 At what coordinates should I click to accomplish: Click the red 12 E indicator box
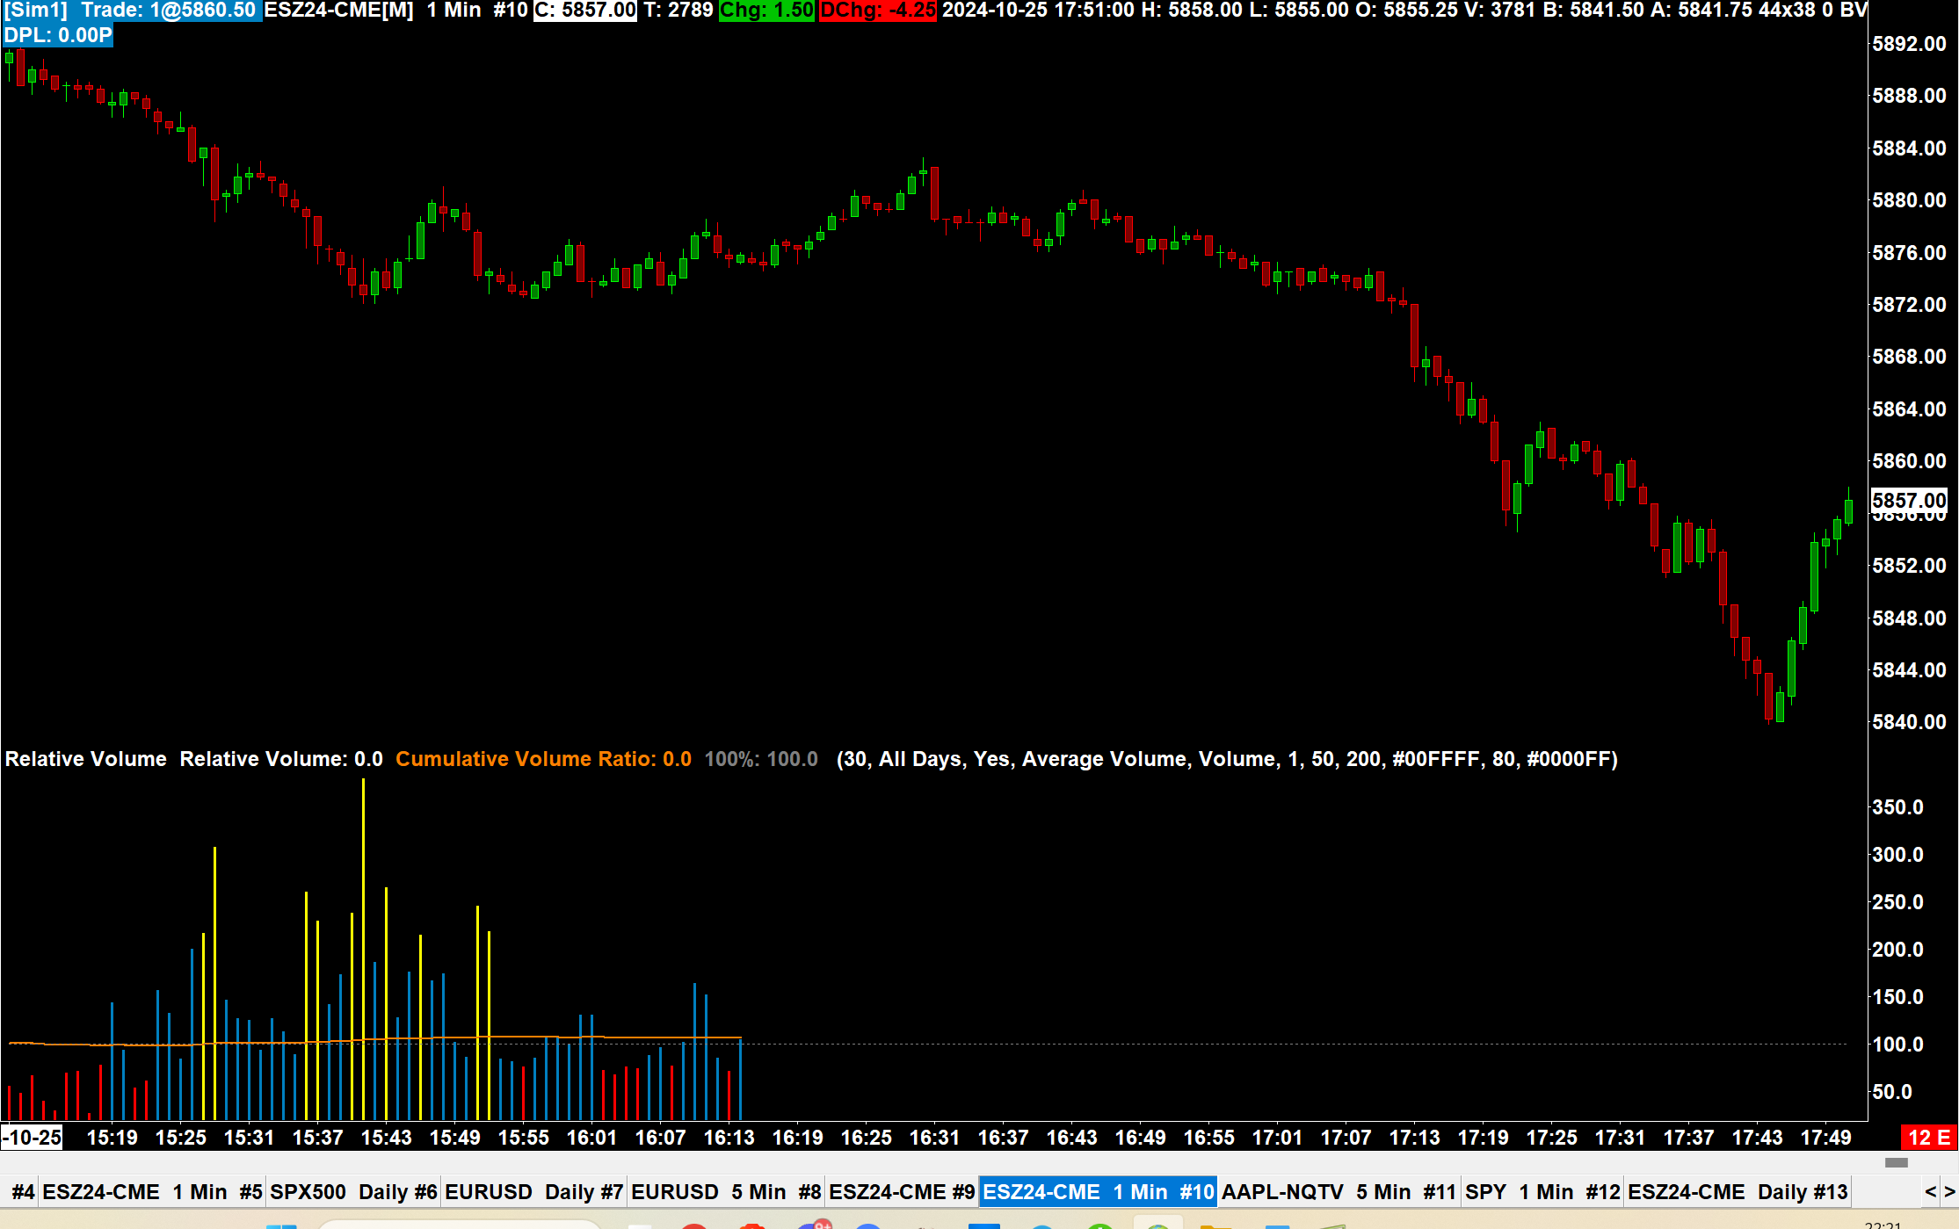pyautogui.click(x=1929, y=1138)
